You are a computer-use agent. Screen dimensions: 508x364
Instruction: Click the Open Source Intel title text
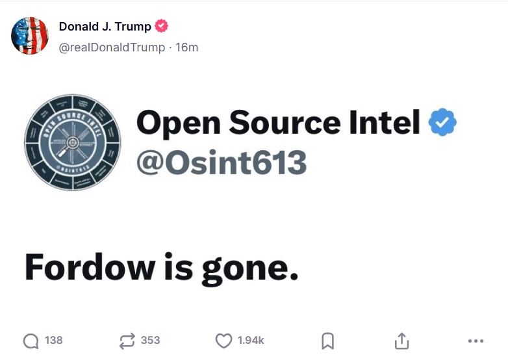pyautogui.click(x=278, y=123)
